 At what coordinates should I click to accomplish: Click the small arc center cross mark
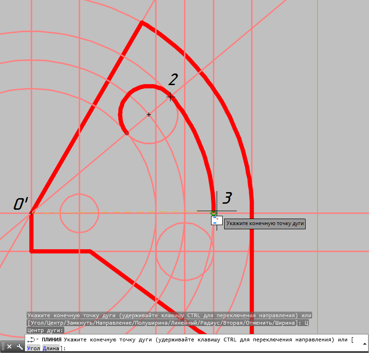point(149,114)
